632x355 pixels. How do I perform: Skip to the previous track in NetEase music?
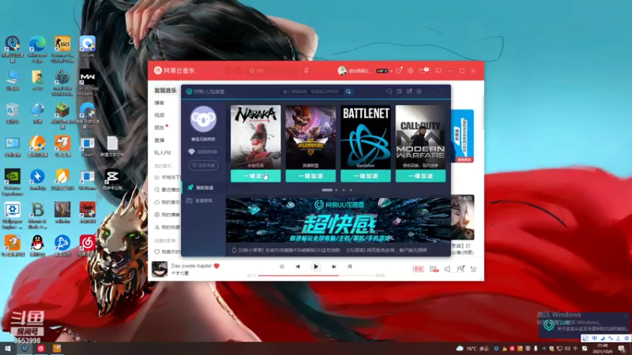pos(298,267)
